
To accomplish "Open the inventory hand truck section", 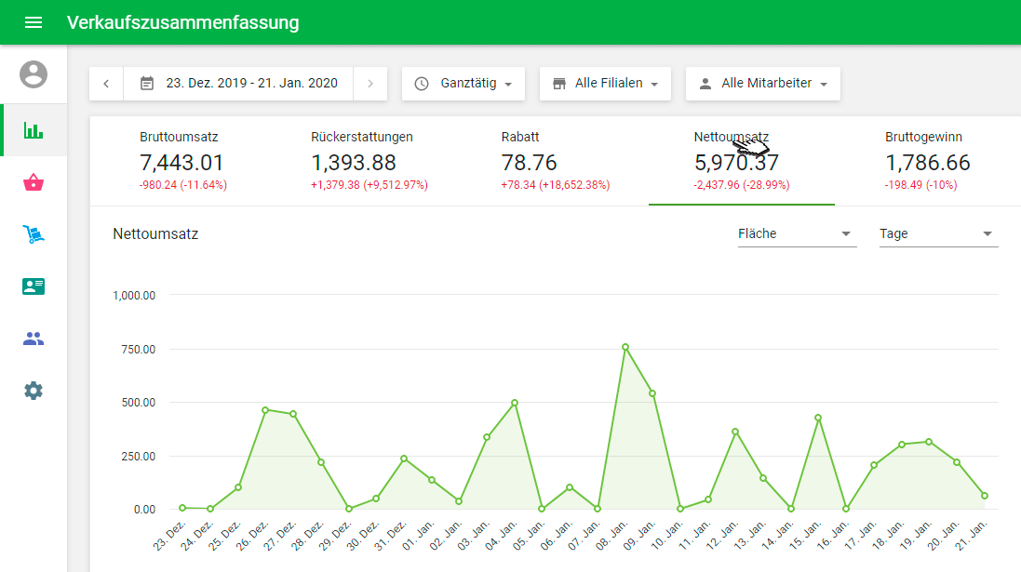I will [34, 234].
